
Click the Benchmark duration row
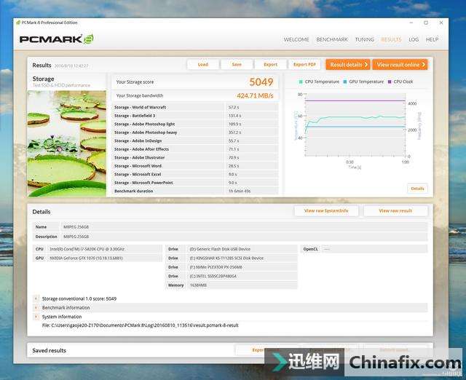click(x=195, y=191)
